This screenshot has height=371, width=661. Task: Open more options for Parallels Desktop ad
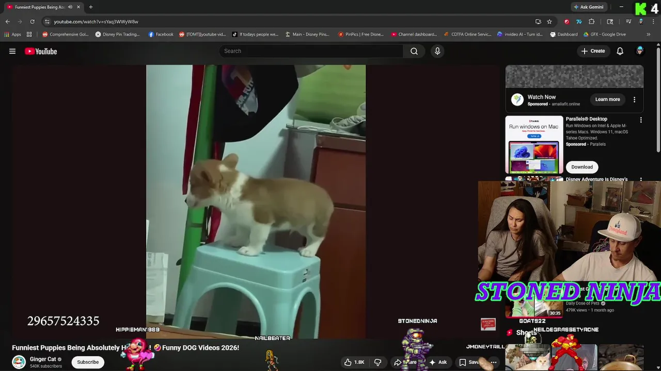(x=641, y=120)
